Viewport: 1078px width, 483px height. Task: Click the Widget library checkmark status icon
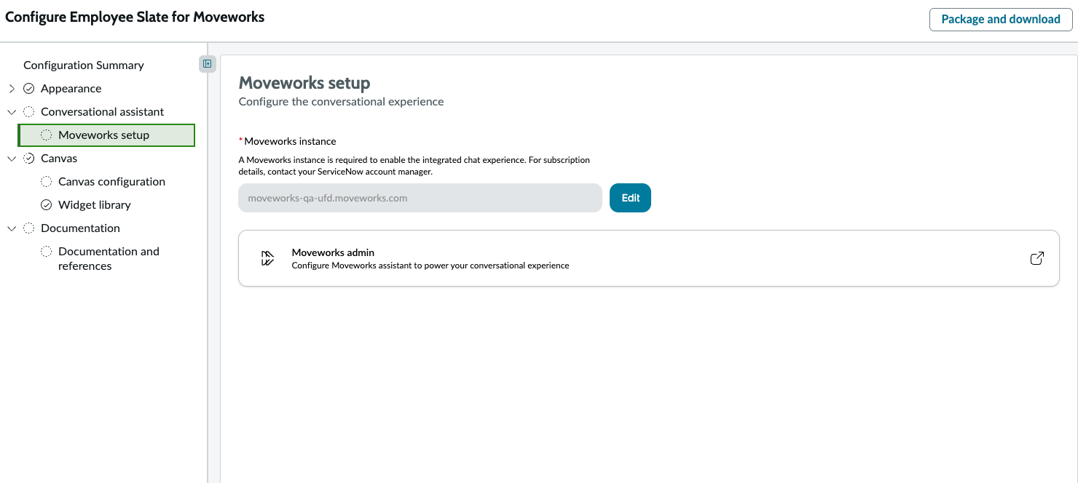(x=47, y=204)
